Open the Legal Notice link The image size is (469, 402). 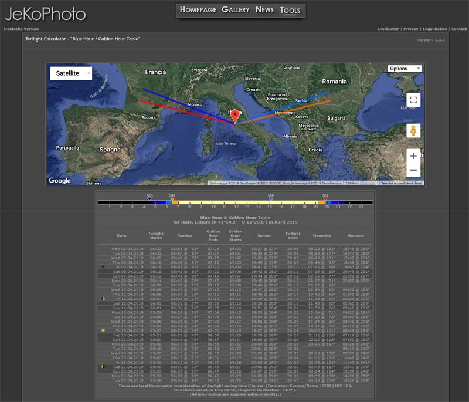click(434, 29)
